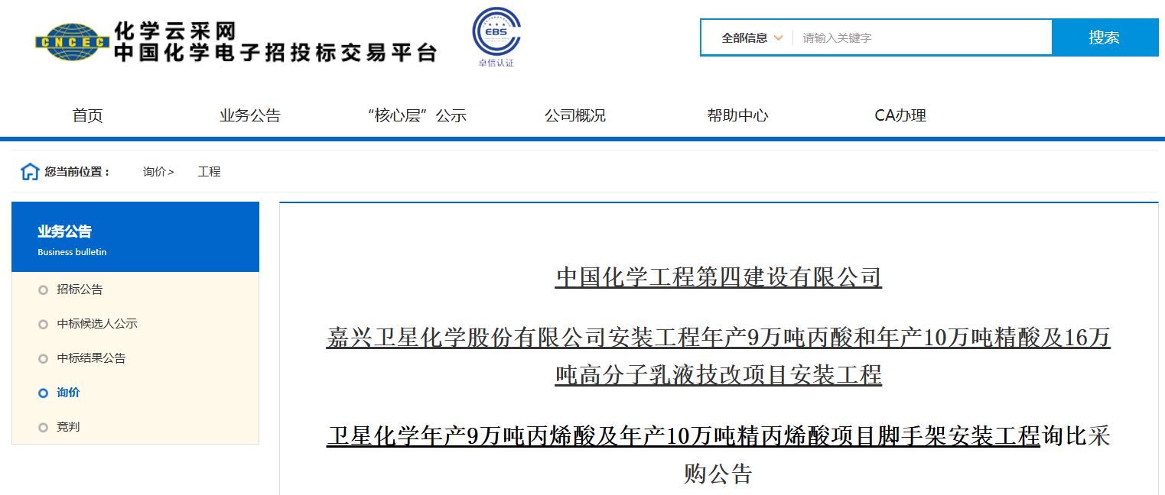The image size is (1165, 495).
Task: Click the home icon in breadcrumb
Action: pyautogui.click(x=30, y=172)
